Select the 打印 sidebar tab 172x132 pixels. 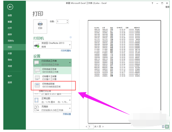point(15,47)
